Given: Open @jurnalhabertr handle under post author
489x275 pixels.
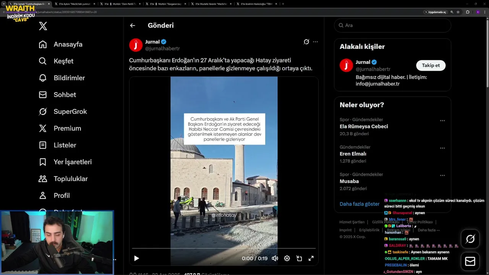Looking at the screenshot, I should pos(162,49).
